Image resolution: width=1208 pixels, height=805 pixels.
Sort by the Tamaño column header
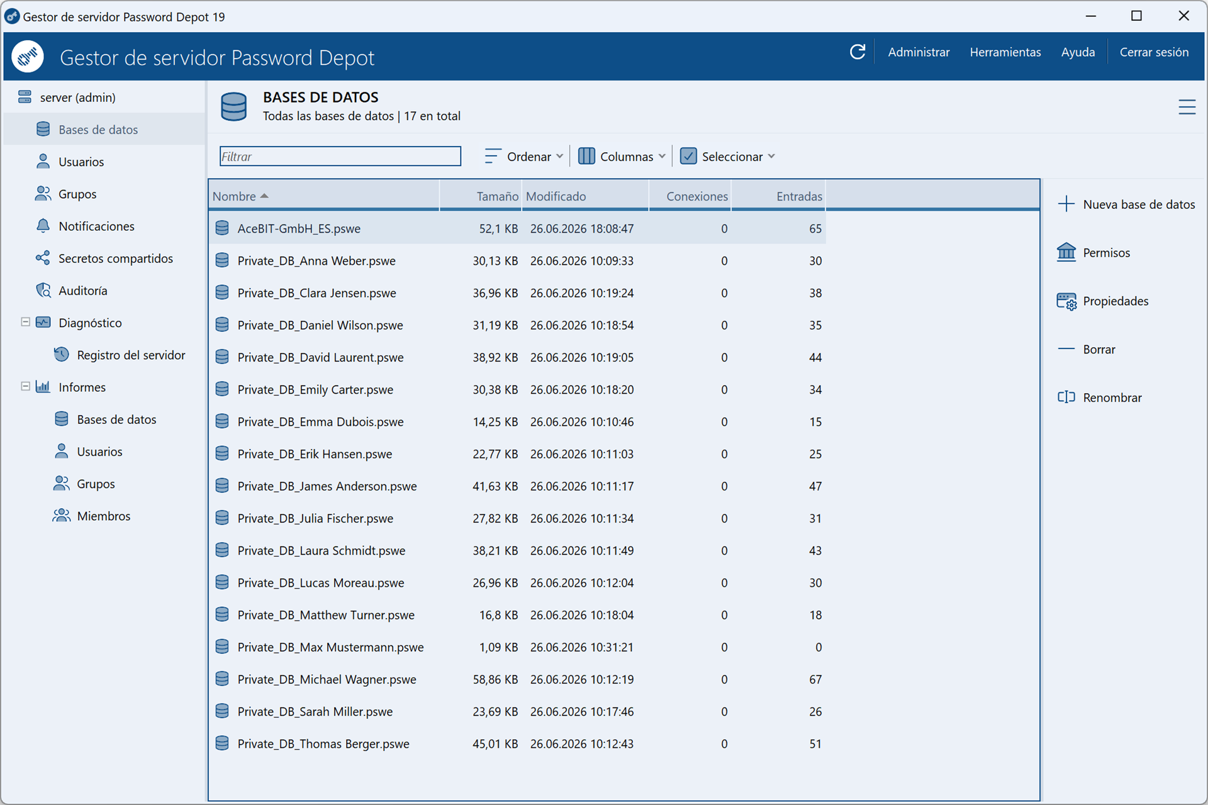(x=480, y=196)
